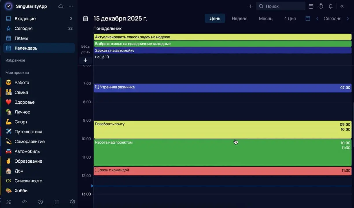354x208 pixels.
Task: Collapse sidebar with double chevron icon
Action: point(342,6)
